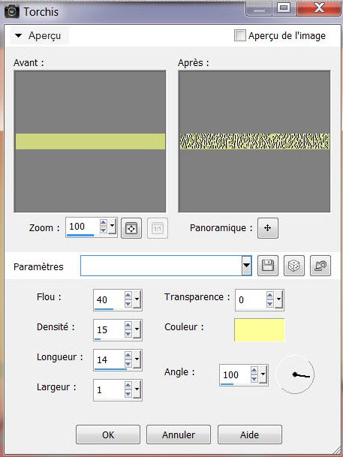Open the yellow Couleur swatch
343x457 pixels.
tap(260, 329)
